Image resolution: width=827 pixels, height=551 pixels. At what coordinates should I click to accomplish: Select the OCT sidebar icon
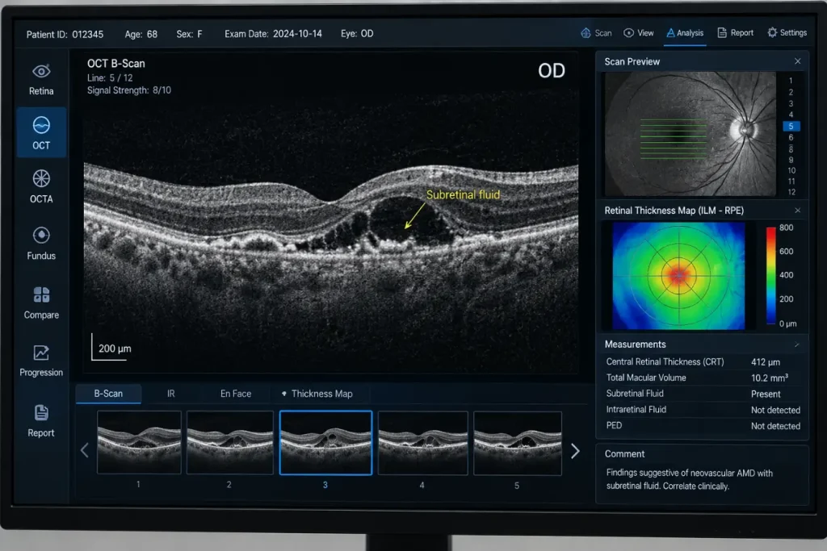[41, 133]
